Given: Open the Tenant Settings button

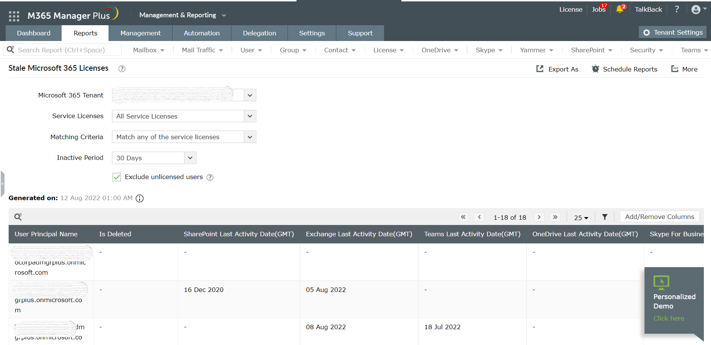Looking at the screenshot, I should 673,32.
